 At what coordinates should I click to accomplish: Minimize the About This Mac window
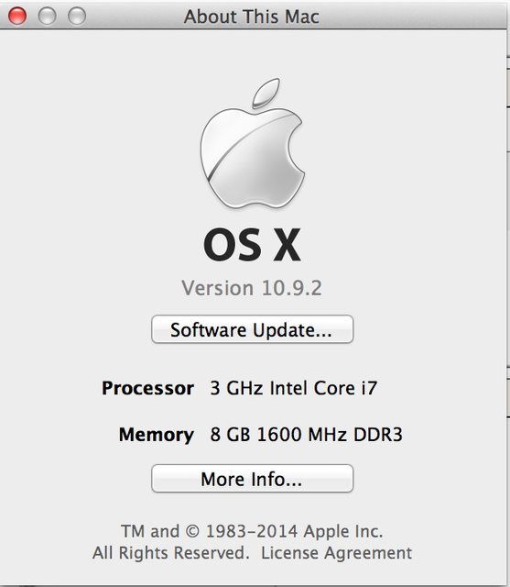[47, 17]
